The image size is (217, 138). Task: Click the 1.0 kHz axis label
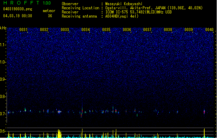[x=3, y=62]
